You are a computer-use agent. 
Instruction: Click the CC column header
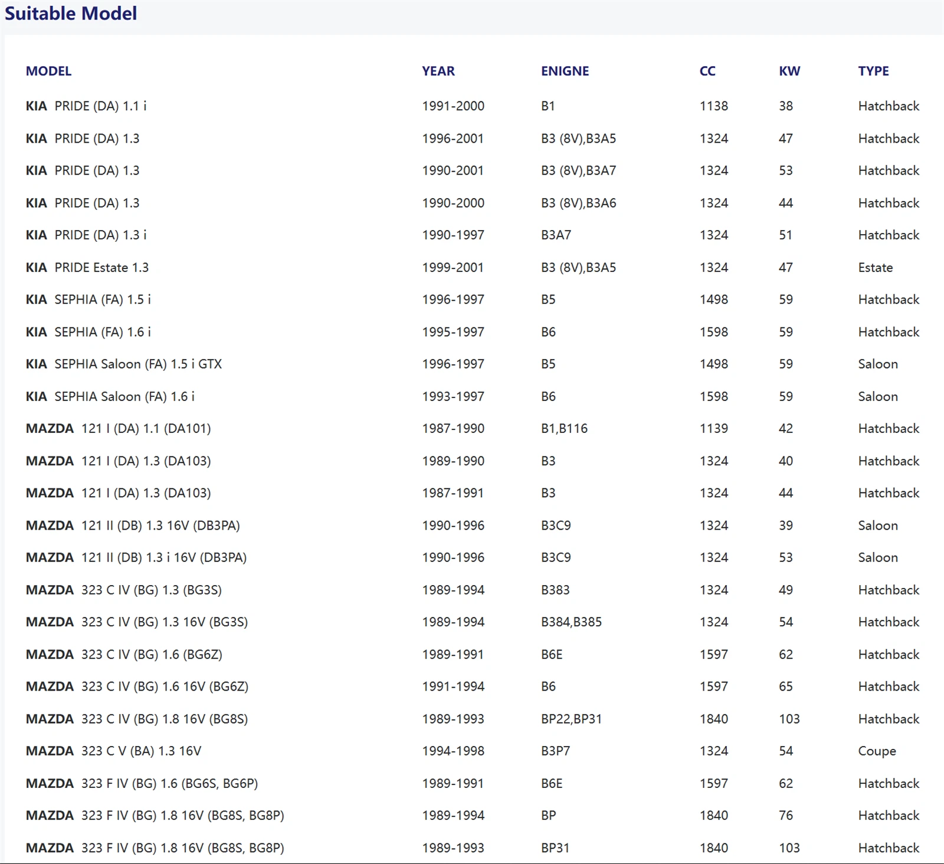pyautogui.click(x=707, y=71)
